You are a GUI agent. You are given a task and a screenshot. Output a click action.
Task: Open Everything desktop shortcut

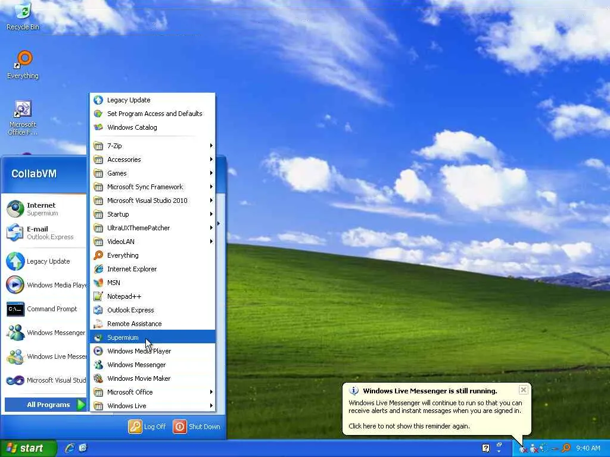pos(23,65)
